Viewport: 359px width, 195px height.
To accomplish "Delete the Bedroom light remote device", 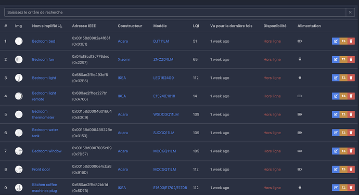I will (x=351, y=96).
